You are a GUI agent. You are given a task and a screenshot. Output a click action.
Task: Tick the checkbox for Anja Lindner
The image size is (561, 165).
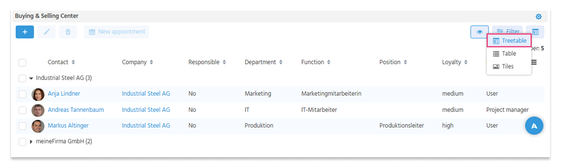pyautogui.click(x=22, y=94)
